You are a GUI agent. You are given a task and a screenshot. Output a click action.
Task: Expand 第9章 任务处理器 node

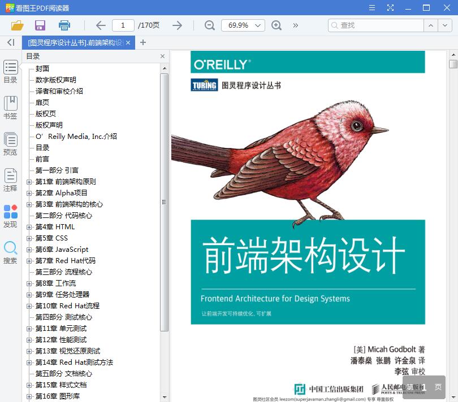pos(29,295)
